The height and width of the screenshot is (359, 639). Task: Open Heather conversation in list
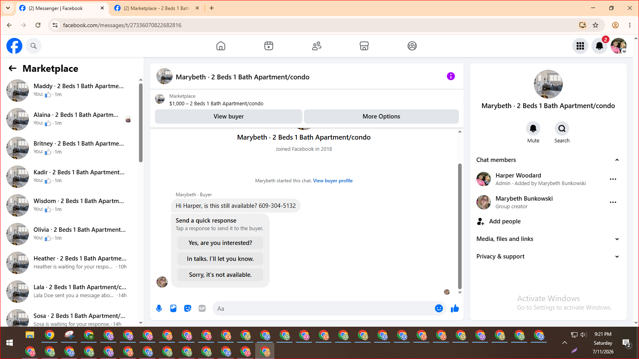pyautogui.click(x=70, y=262)
